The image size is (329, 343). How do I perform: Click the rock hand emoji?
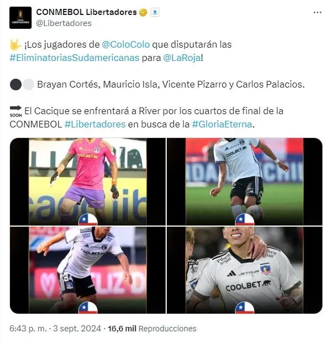coord(16,45)
